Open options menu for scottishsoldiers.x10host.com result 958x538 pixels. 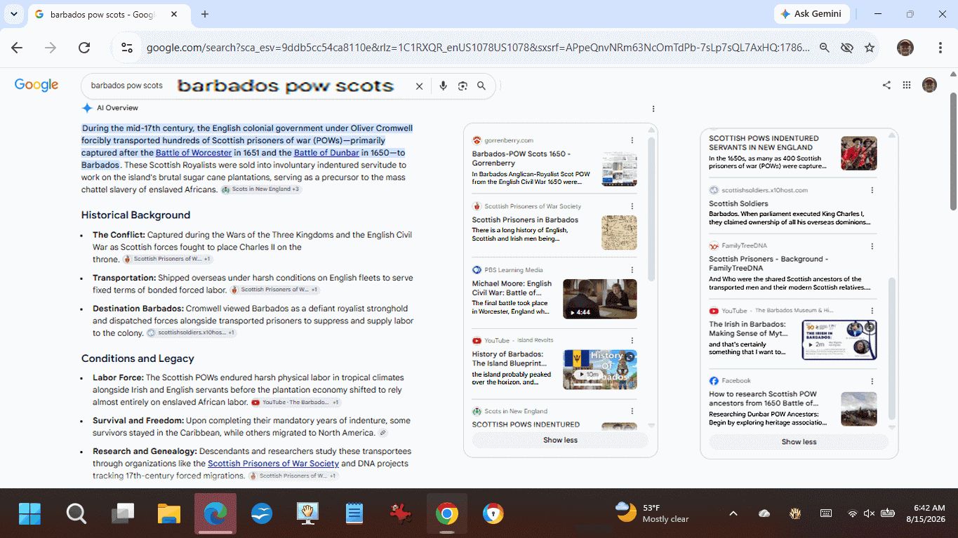coord(872,190)
